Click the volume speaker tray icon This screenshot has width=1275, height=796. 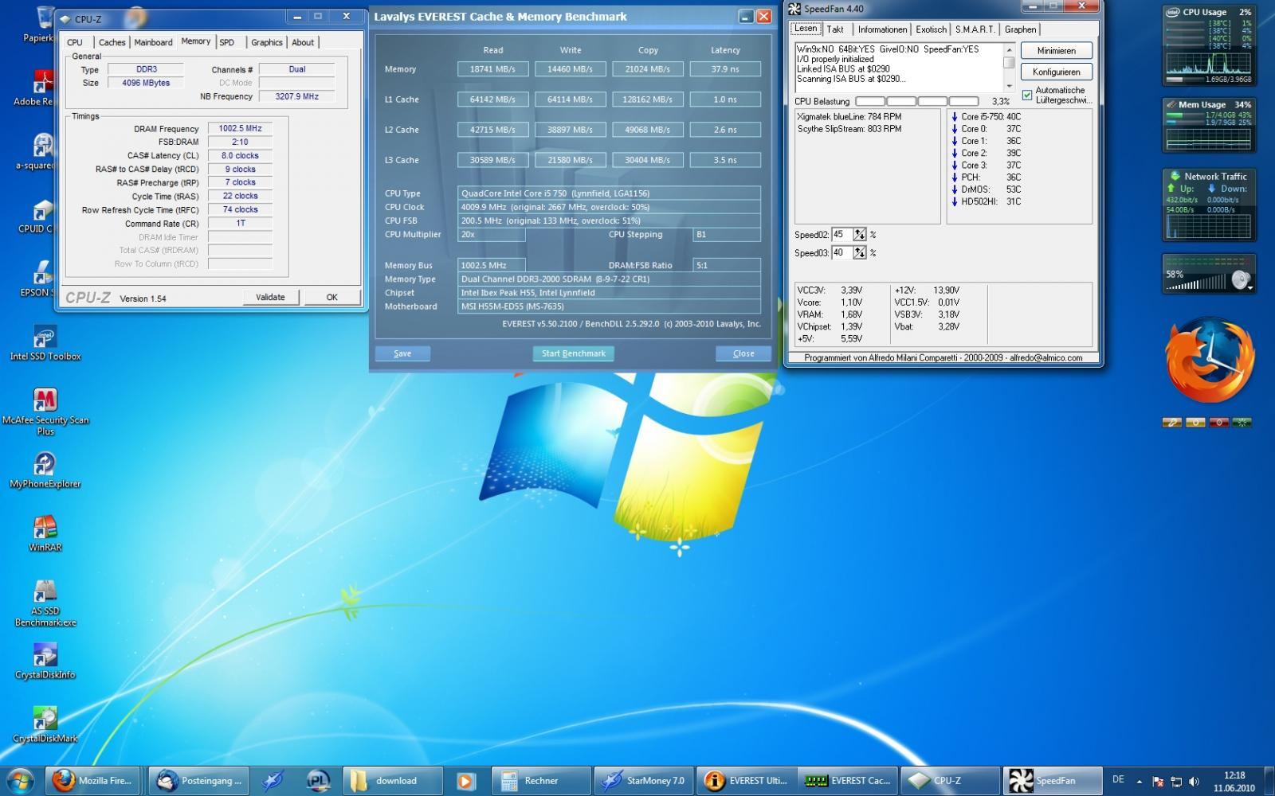coord(1194,782)
